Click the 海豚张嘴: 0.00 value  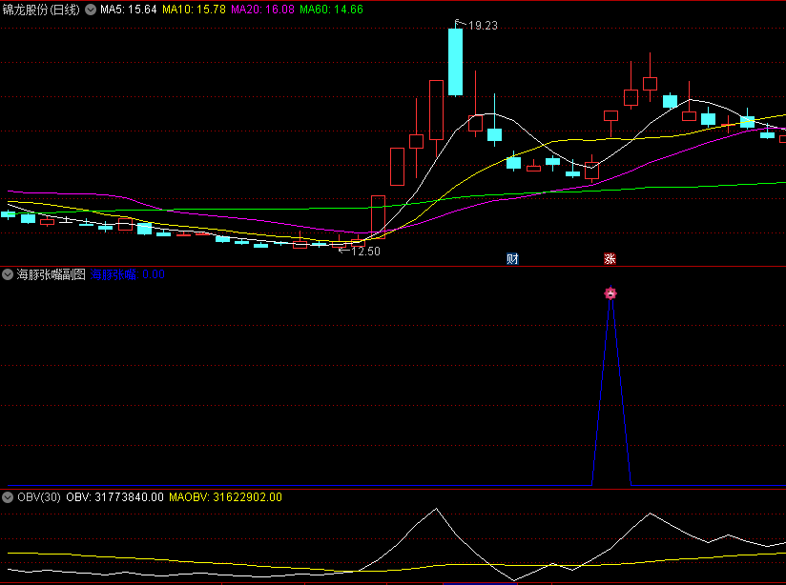click(127, 274)
